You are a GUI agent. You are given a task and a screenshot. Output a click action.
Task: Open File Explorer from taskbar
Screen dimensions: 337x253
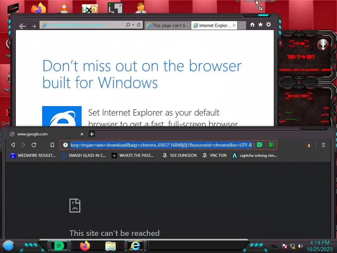(111, 246)
